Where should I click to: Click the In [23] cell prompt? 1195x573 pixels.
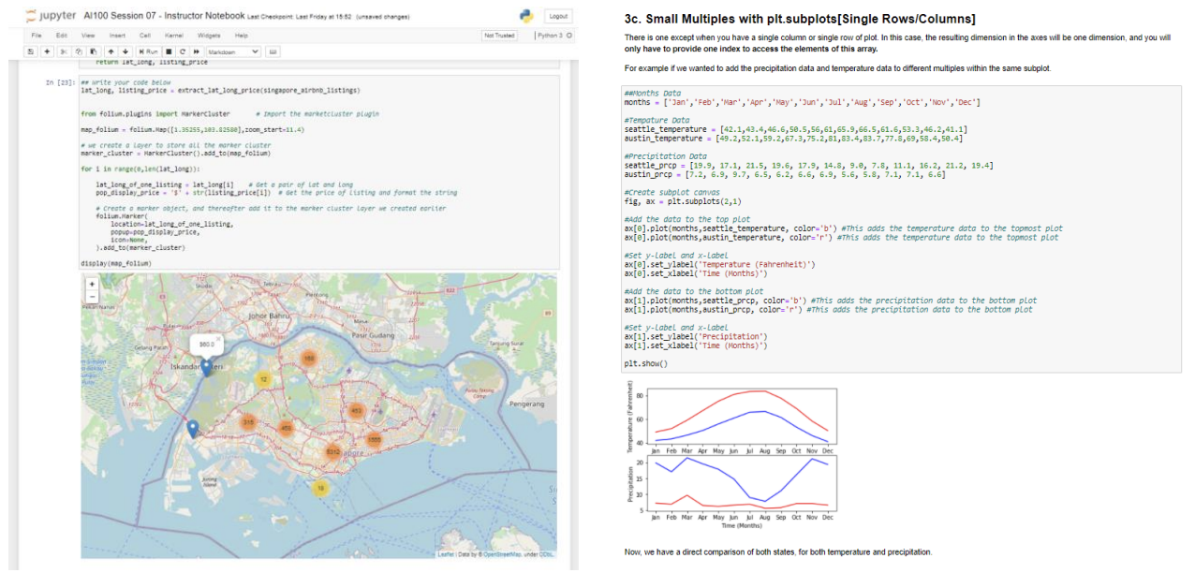point(60,83)
